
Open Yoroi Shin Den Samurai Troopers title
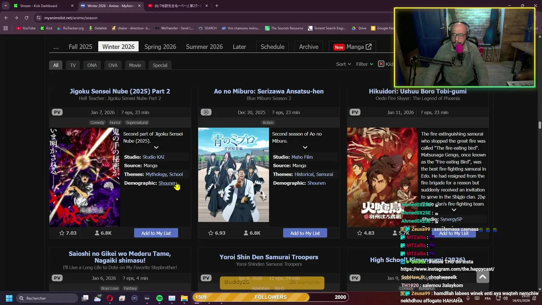[268, 257]
